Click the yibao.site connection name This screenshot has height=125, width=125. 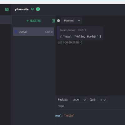(x=22, y=9)
